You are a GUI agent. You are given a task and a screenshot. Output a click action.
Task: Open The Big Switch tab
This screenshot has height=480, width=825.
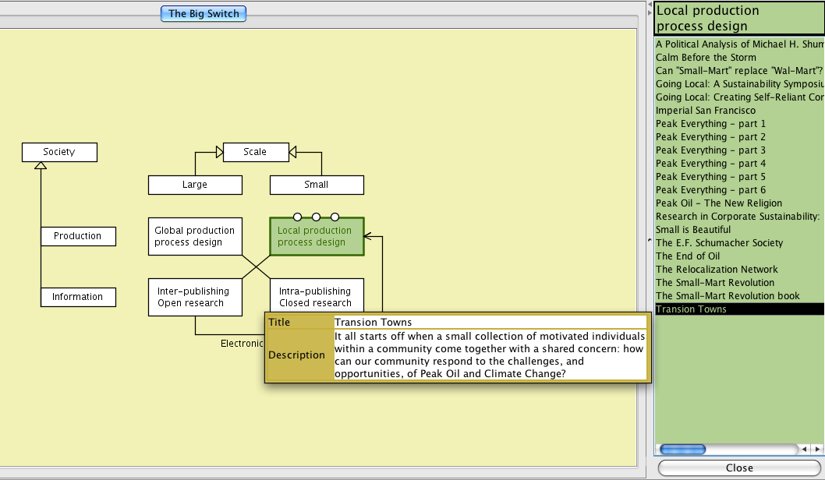pyautogui.click(x=204, y=13)
